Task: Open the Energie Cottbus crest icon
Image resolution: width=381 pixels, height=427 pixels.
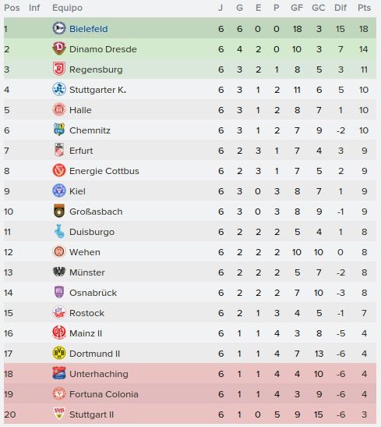Action: coord(59,170)
